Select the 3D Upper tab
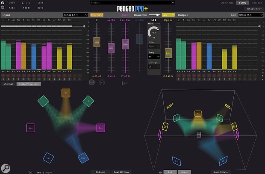 point(184,172)
